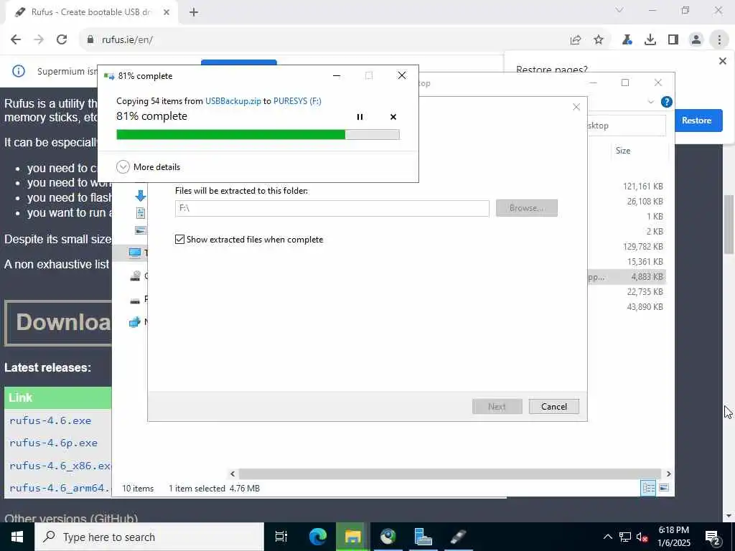Click the info icon on Supermium bar
The image size is (735, 551).
pyautogui.click(x=18, y=71)
